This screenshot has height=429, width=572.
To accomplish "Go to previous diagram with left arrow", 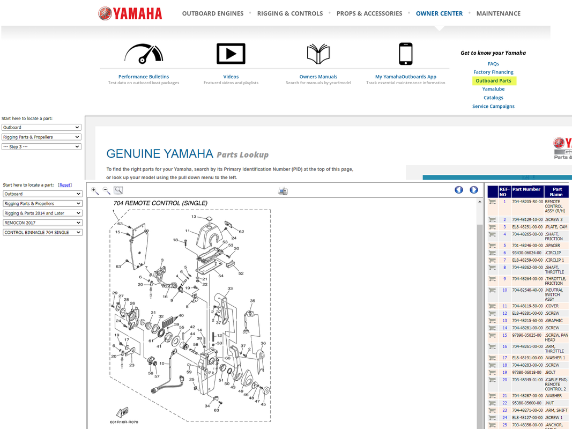I will pyautogui.click(x=459, y=190).
